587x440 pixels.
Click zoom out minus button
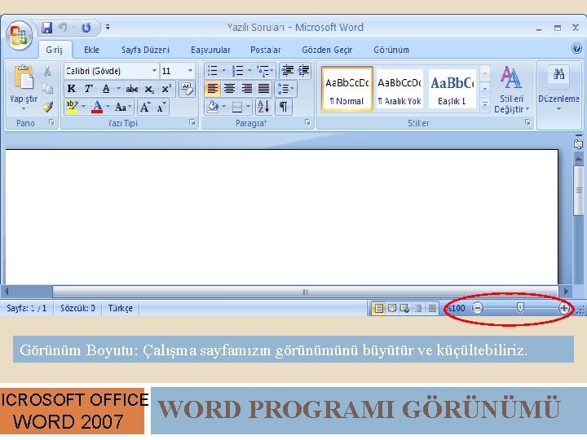coord(477,308)
